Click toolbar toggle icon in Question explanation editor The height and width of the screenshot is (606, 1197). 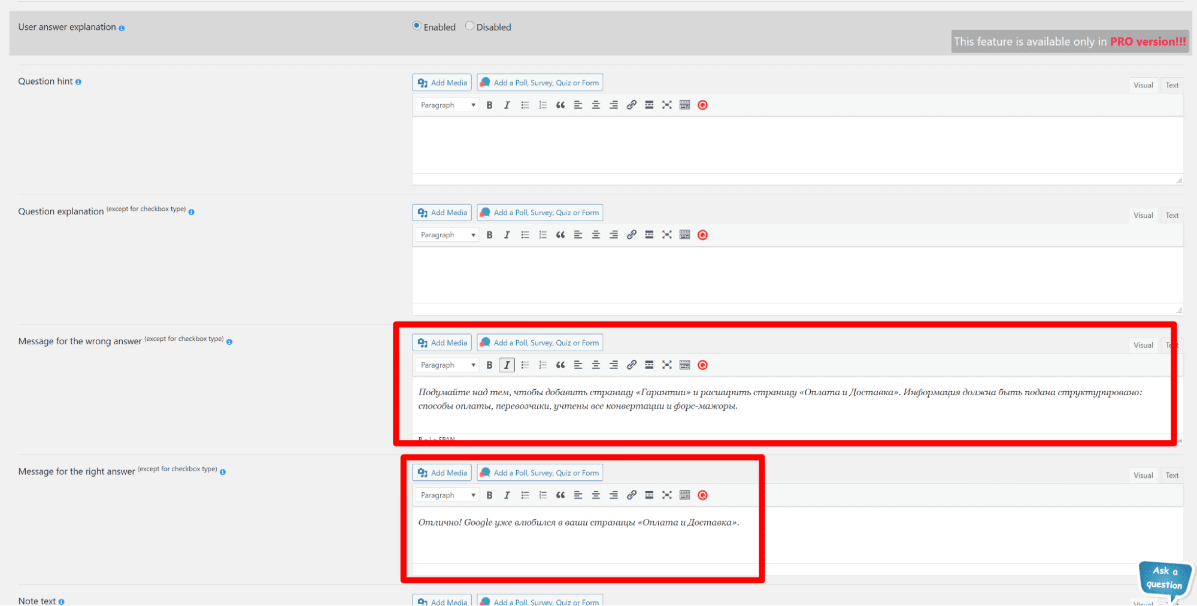684,235
